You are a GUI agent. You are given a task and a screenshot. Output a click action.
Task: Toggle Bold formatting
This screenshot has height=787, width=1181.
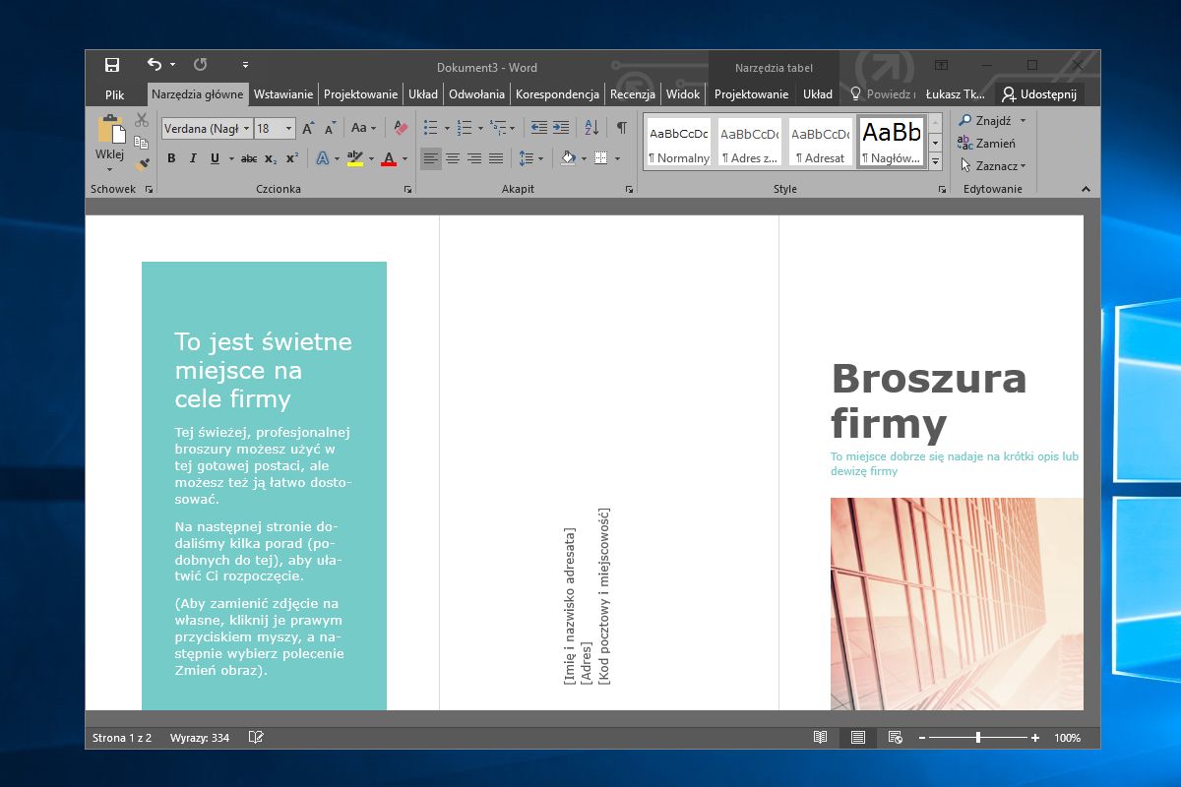tap(171, 158)
